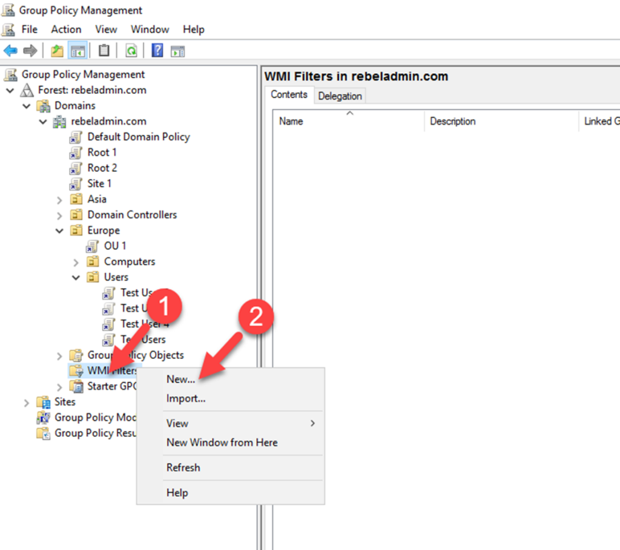
Task: Click the blue Back navigation arrow
Action: 11,50
